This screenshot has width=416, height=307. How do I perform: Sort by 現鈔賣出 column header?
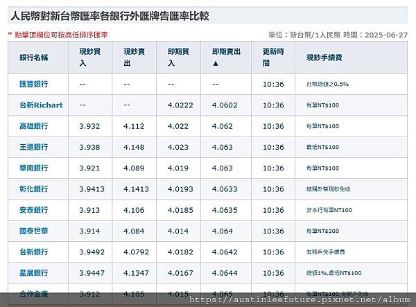coord(134,58)
